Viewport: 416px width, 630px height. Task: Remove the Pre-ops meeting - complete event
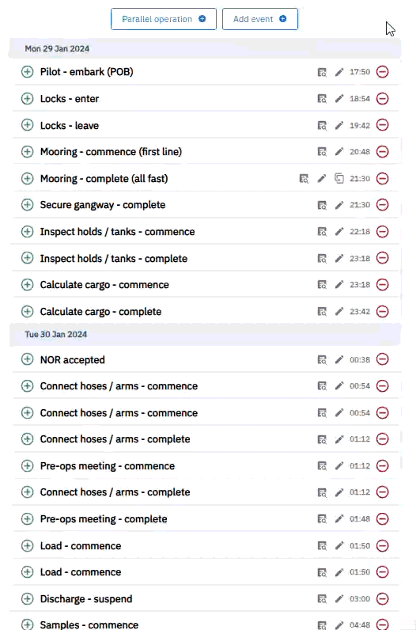[382, 518]
